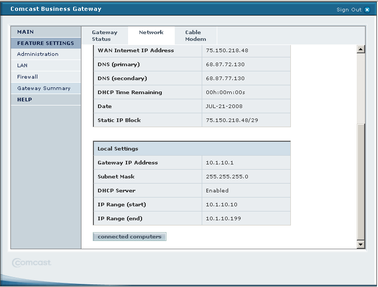Open the HELP section
The height and width of the screenshot is (287, 378).
coord(46,99)
